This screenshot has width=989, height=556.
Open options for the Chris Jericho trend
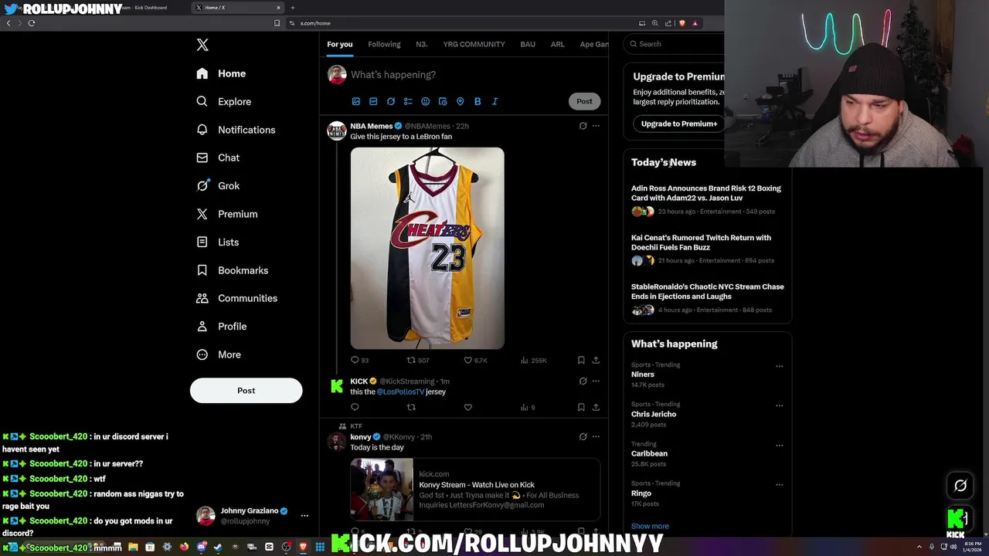779,405
